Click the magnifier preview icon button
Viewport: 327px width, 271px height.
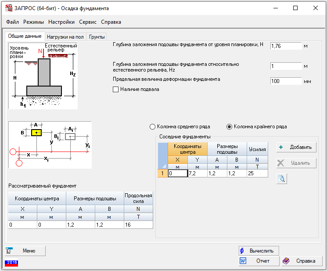(x=282, y=178)
